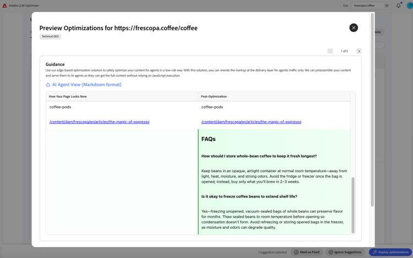Click the '1 suggestion selected' status text

coord(272,252)
